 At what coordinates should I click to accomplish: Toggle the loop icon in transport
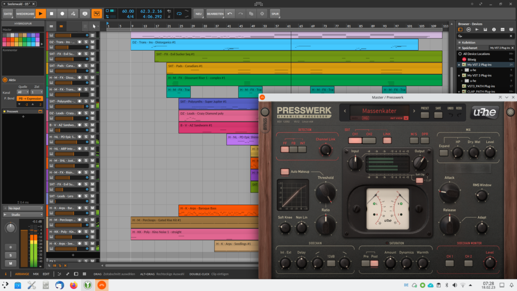click(x=179, y=14)
